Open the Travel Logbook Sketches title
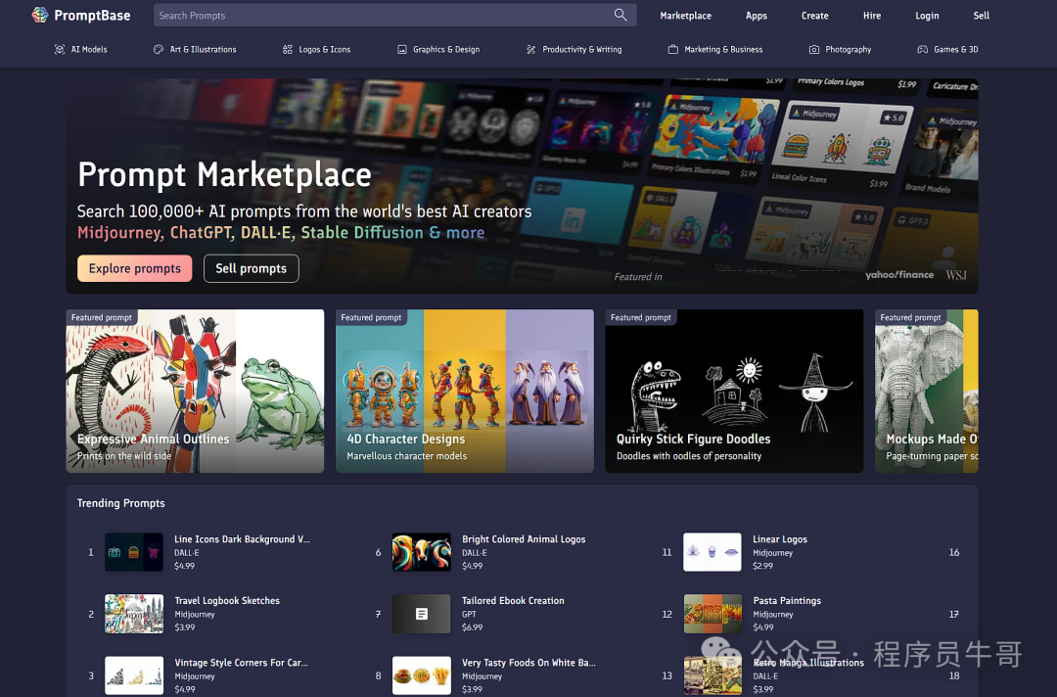The height and width of the screenshot is (697, 1057). pyautogui.click(x=226, y=601)
